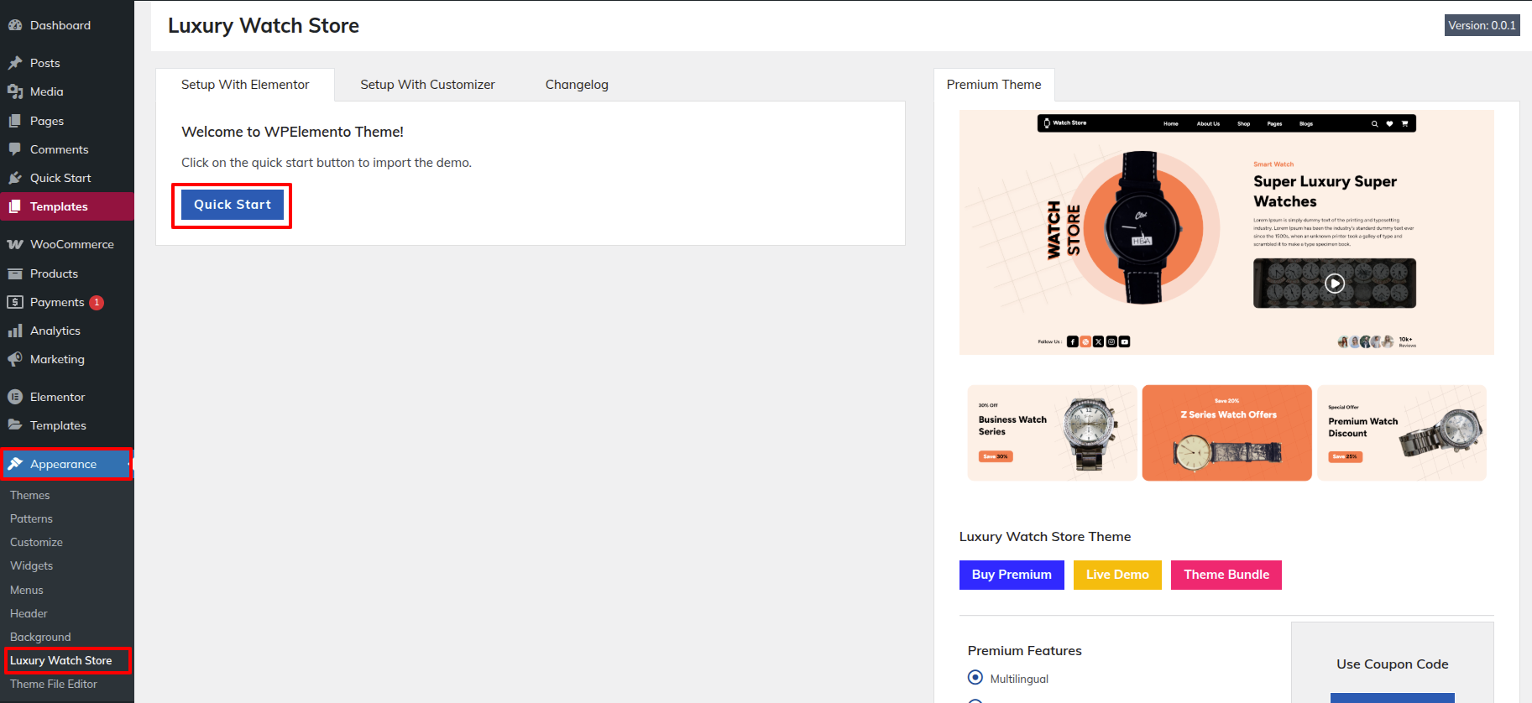Click the X social icon in preview
This screenshot has width=1532, height=703.
[1098, 341]
